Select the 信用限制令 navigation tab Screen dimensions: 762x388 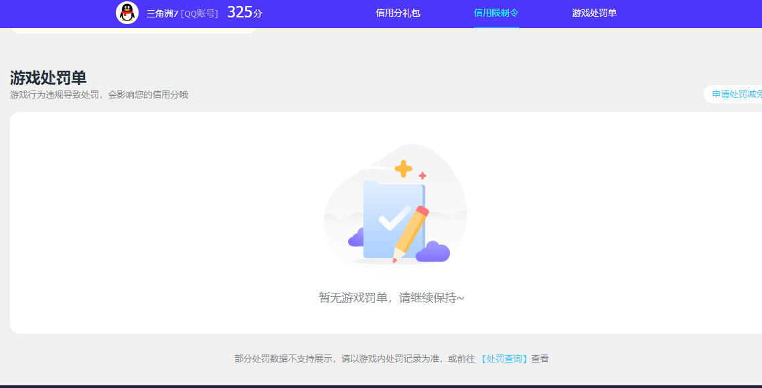click(x=495, y=12)
